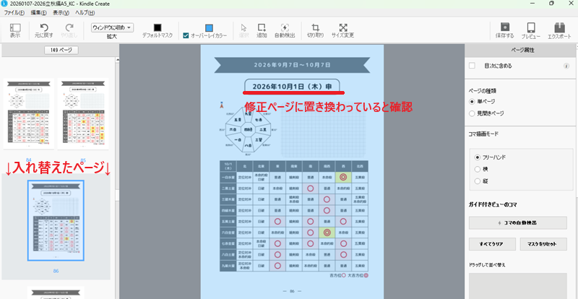This screenshot has width=578, height=299.
Task: Select the 切り取り crop tool
Action: coord(314,27)
